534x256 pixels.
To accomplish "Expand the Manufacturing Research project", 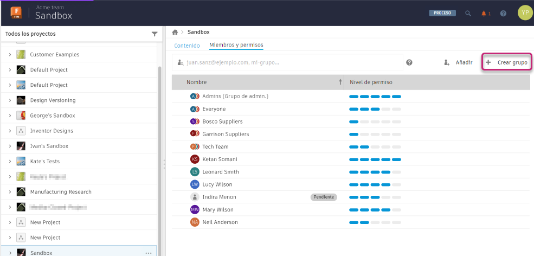I will point(10,192).
